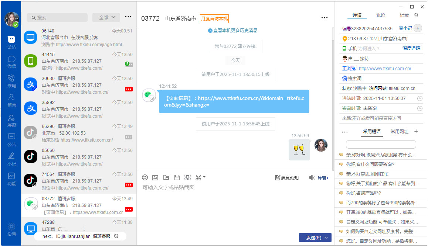Switch to the 轨迹 tab
Screen dimensions: 428x246
point(381,15)
